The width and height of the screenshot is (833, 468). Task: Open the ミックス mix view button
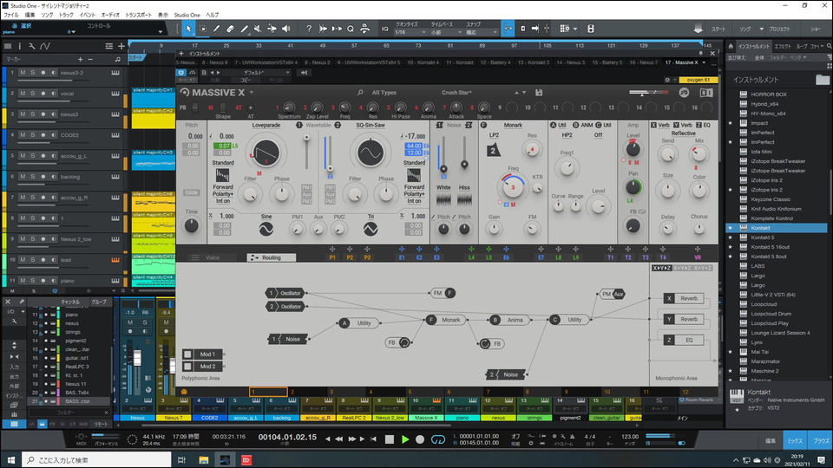tap(795, 441)
